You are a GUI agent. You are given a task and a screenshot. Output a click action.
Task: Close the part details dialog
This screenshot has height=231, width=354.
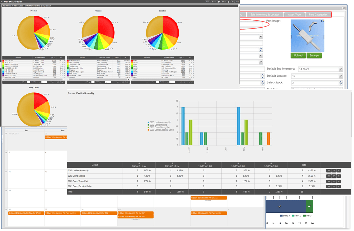pos(344,8)
